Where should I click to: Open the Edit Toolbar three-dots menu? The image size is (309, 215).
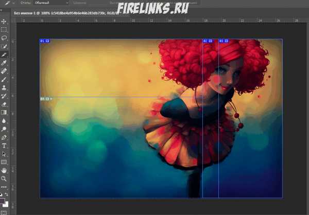4,187
